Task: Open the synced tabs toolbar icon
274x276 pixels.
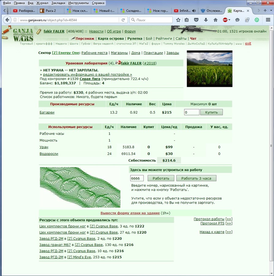Action: coord(247,20)
